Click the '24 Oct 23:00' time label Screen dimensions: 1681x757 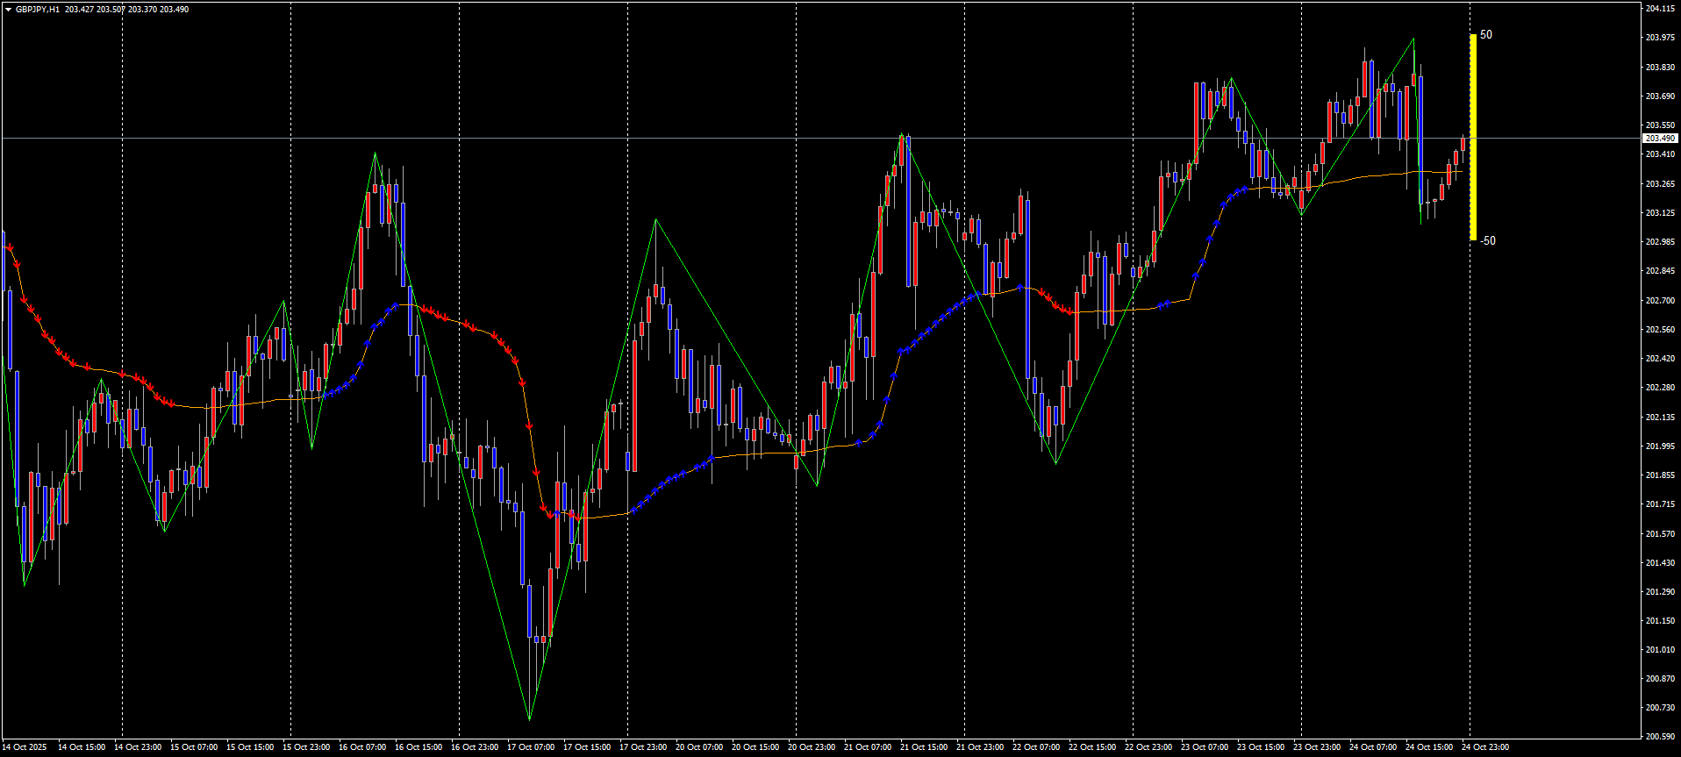tap(1485, 747)
